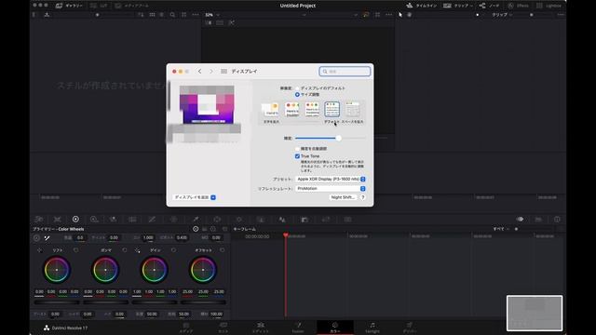Click the Offset master wheel slider

(x=203, y=302)
